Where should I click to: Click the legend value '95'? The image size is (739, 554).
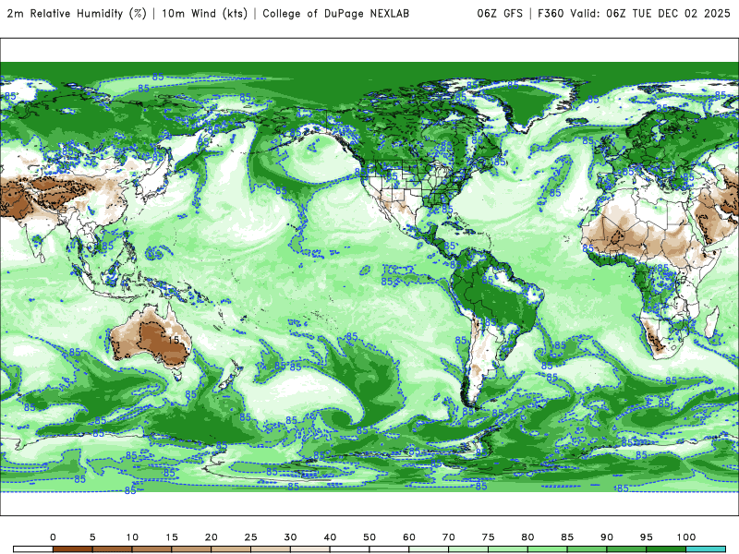click(647, 537)
